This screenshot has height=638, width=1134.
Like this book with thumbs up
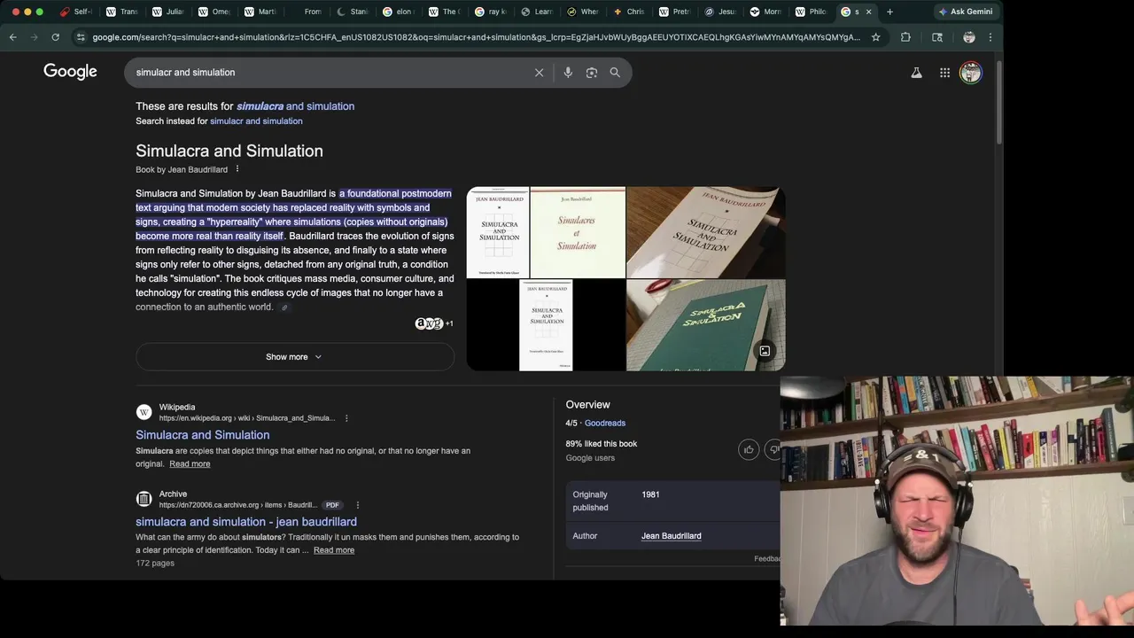coord(749,449)
